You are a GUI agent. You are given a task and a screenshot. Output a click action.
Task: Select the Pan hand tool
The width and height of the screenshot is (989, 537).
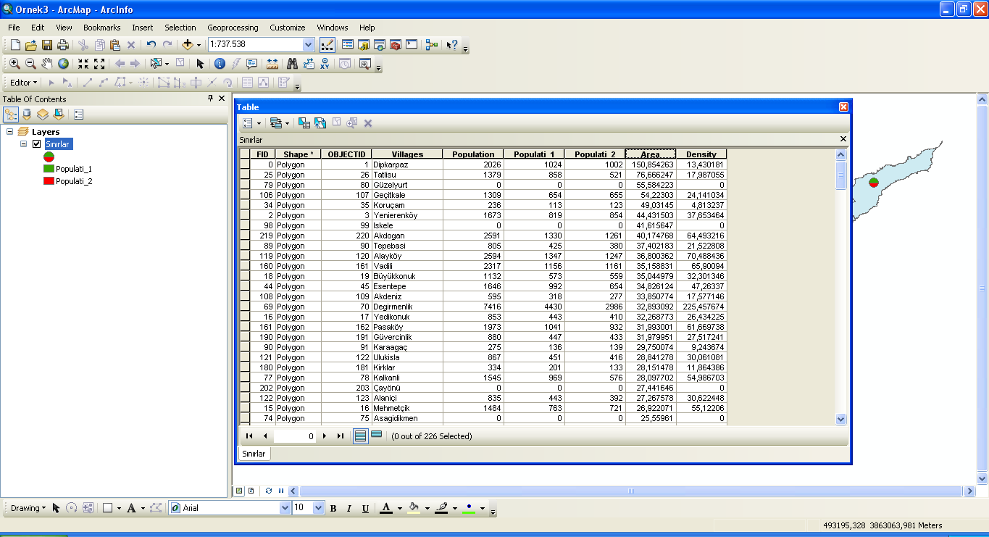(47, 64)
